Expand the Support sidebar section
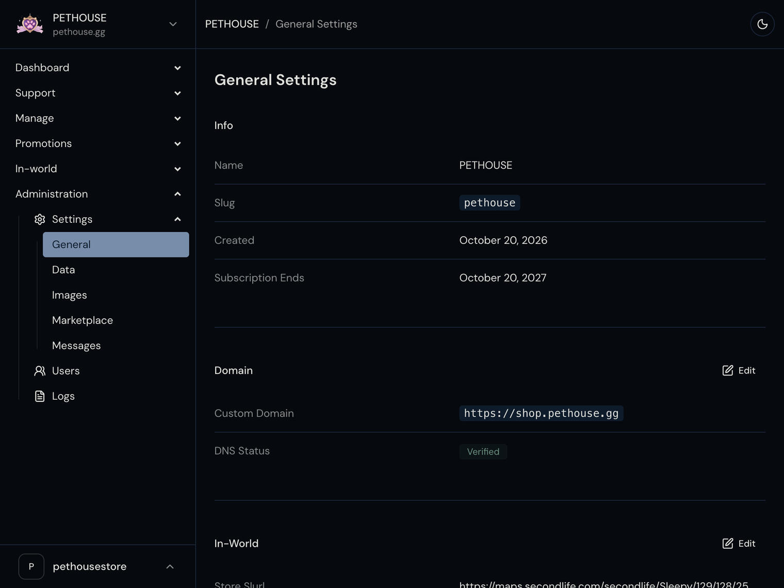 pos(98,93)
